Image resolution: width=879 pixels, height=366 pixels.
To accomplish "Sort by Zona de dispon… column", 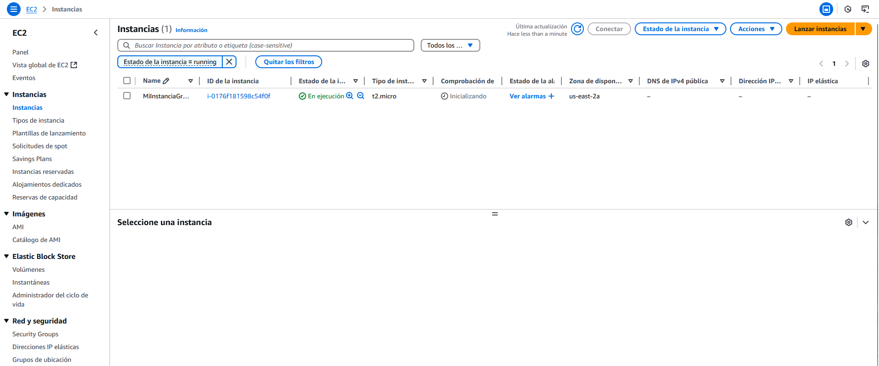I will 631,81.
